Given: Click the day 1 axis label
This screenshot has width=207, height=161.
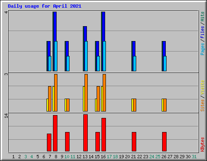Looking at the screenshot, I should (13, 157).
